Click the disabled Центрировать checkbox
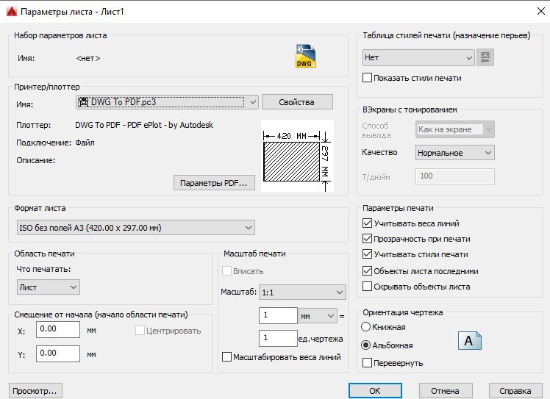 (140, 330)
